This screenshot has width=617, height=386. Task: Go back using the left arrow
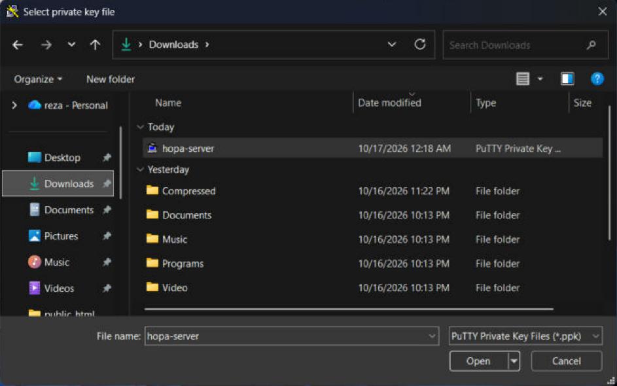tap(17, 45)
